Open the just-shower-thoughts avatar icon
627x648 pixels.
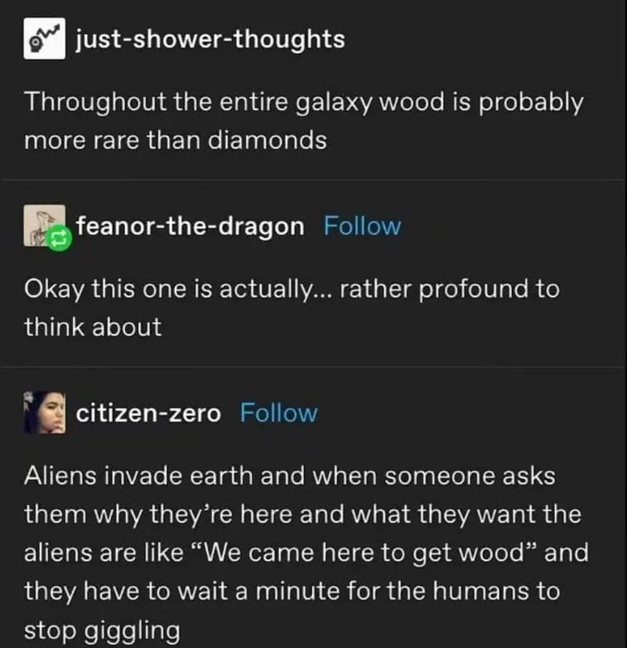(x=44, y=38)
